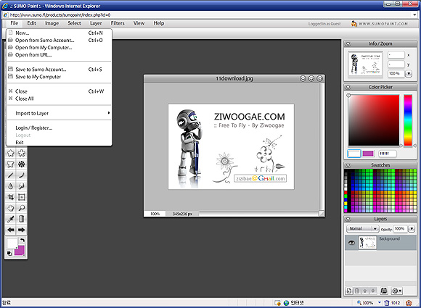Choose Close All from File menu
Viewport: 421px width, 308px height.
59,99
